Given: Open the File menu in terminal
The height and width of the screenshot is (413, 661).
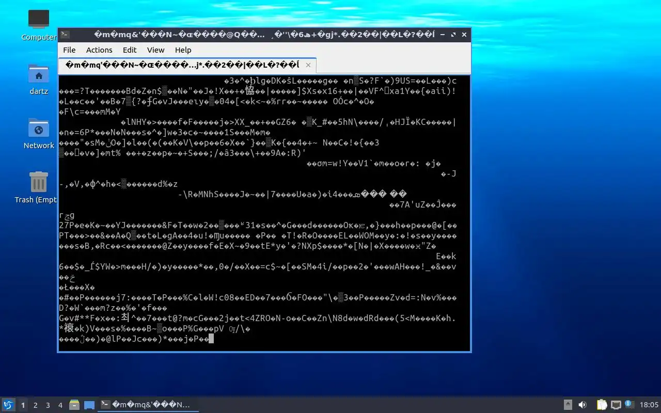Looking at the screenshot, I should [x=69, y=50].
